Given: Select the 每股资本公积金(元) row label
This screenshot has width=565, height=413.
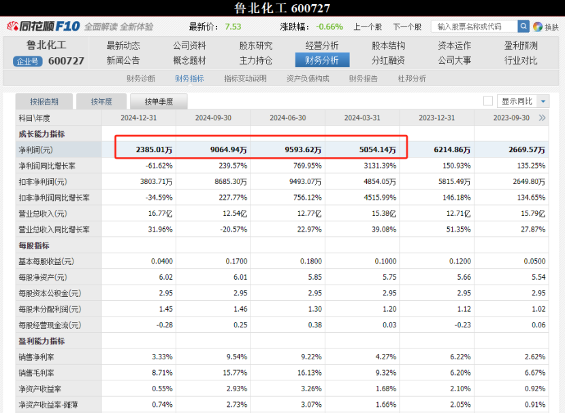Looking at the screenshot, I should tap(50, 293).
